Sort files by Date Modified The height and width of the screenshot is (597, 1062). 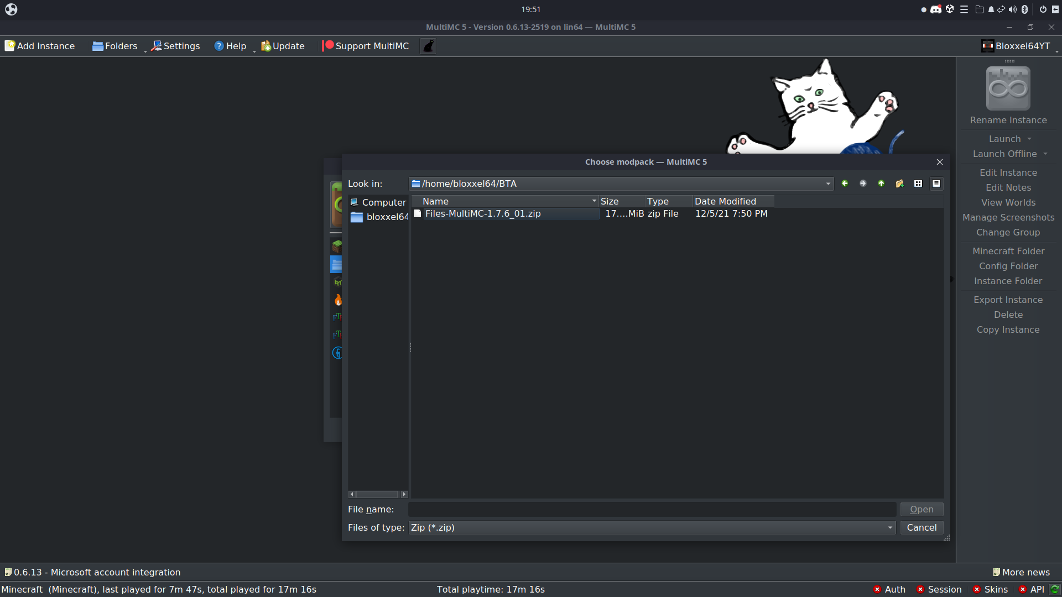click(x=733, y=201)
